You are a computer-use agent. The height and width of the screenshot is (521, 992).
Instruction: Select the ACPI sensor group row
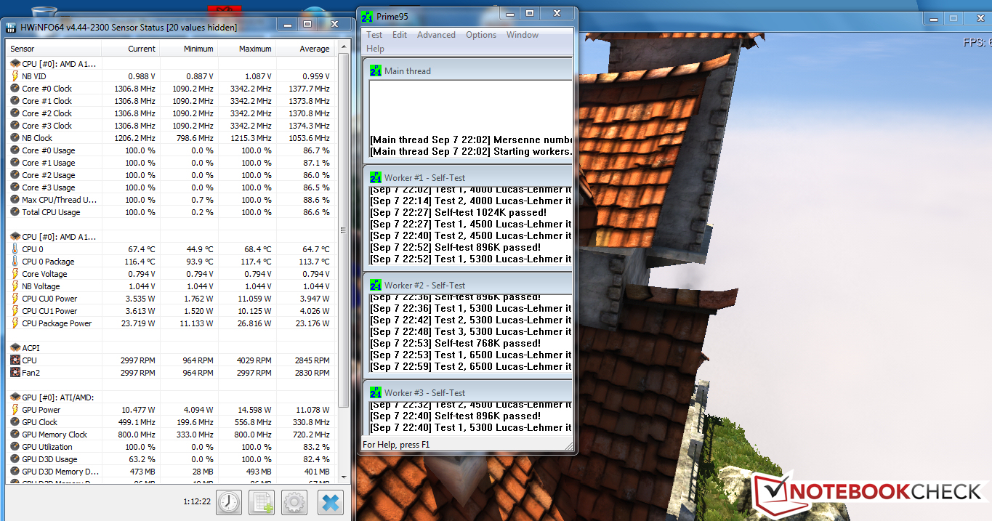[x=172, y=348]
